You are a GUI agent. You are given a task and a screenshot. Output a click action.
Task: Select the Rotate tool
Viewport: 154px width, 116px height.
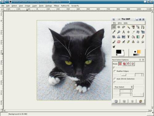pos(138,32)
